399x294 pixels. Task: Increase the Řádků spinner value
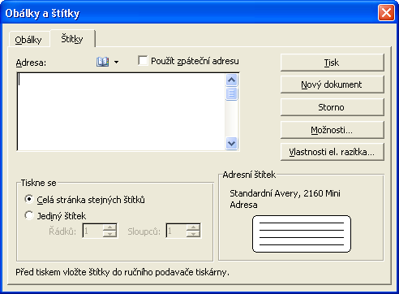coord(109,227)
